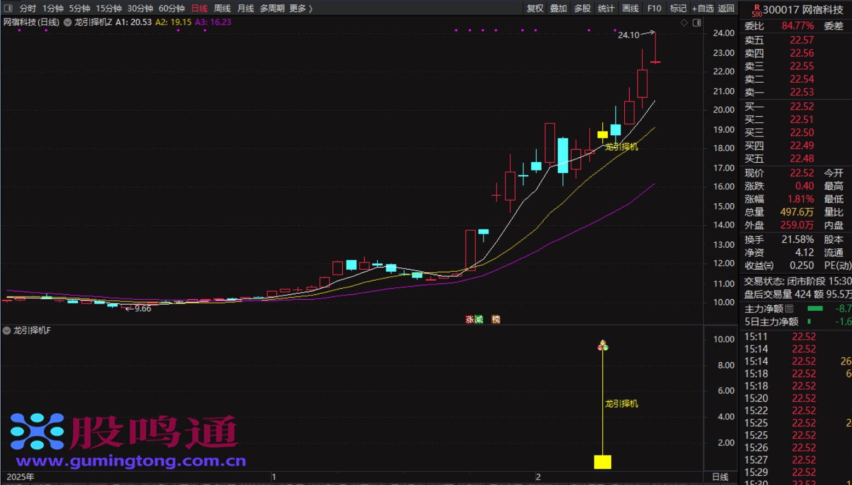This screenshot has height=485, width=852.
Task: Click the orange 榜 marker icon
Action: [x=496, y=319]
